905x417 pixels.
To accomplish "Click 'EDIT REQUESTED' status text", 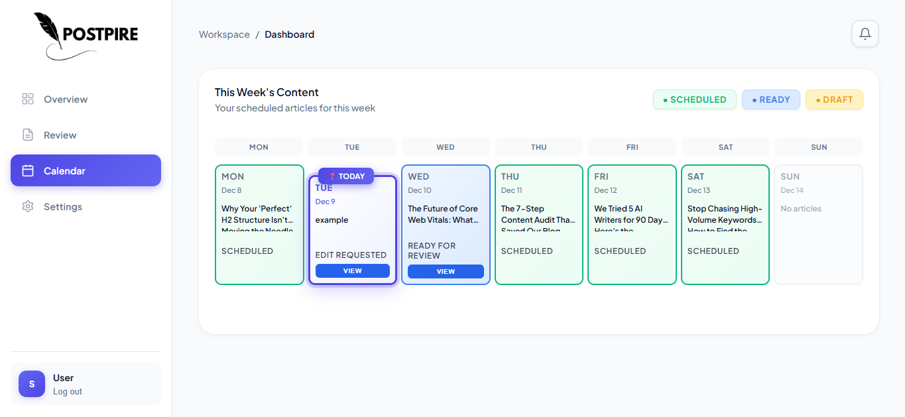I will 351,255.
